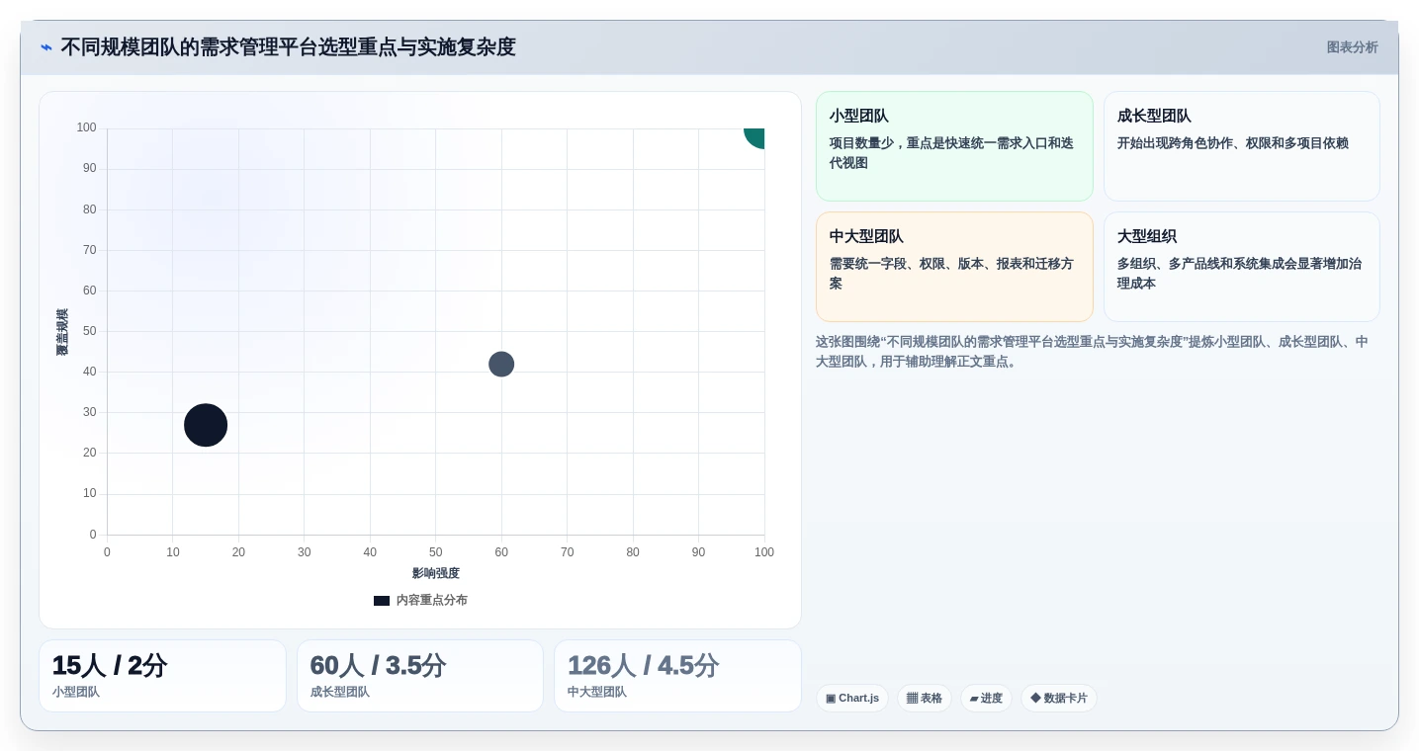Viewport: 1419px width, 751px height.
Task: Click the 开始出现跨角色协作 description text
Action: tap(1233, 143)
